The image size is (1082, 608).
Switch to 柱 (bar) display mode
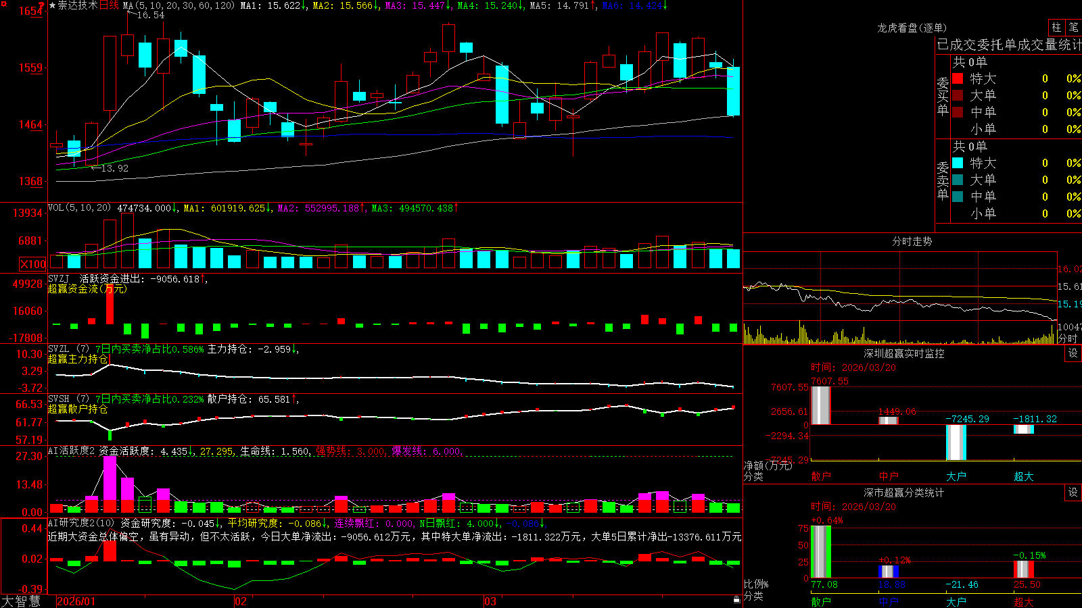pyautogui.click(x=1056, y=28)
